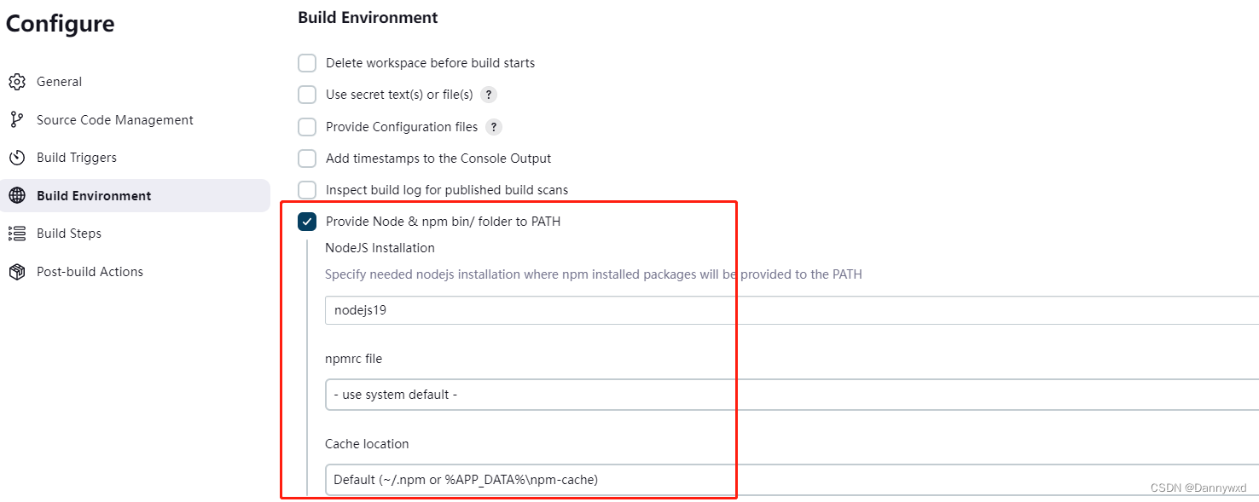Open help for Use secret text(s) or file(s)
This screenshot has width=1259, height=502.
(489, 95)
